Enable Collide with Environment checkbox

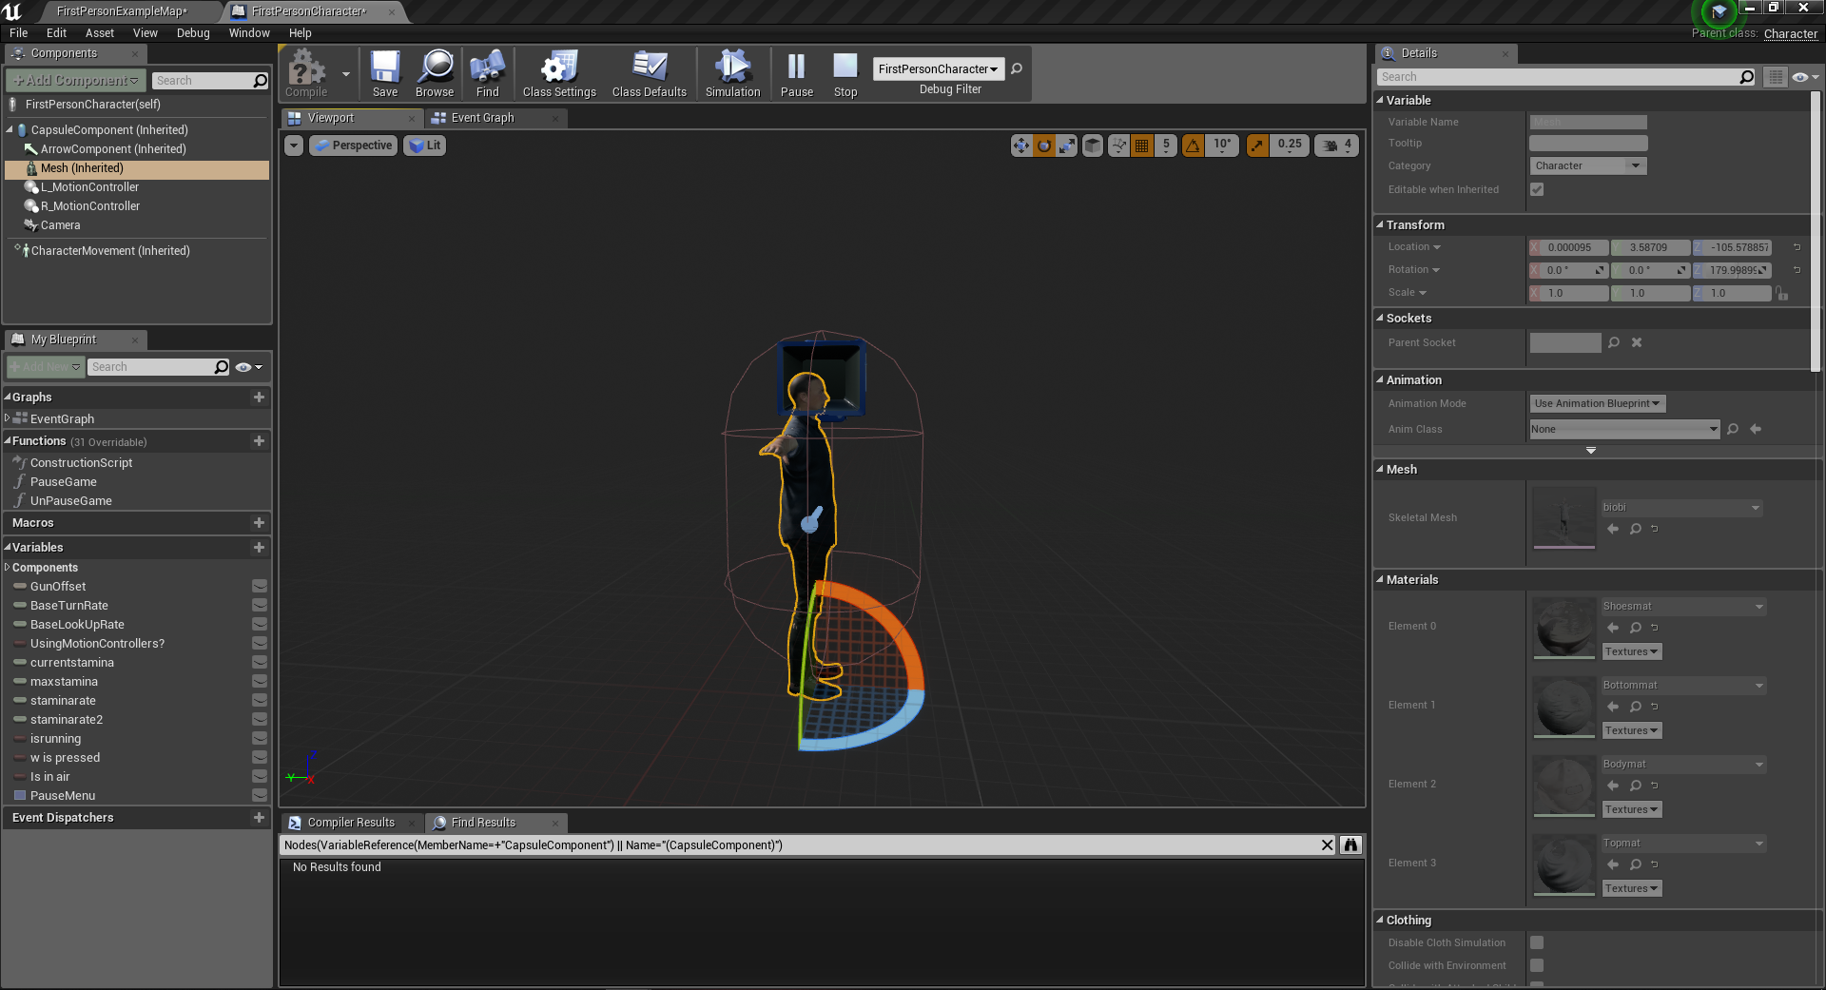click(x=1537, y=965)
